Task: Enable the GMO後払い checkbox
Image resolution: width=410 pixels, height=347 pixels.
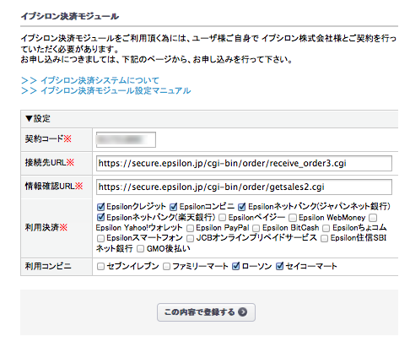Action: (x=140, y=249)
